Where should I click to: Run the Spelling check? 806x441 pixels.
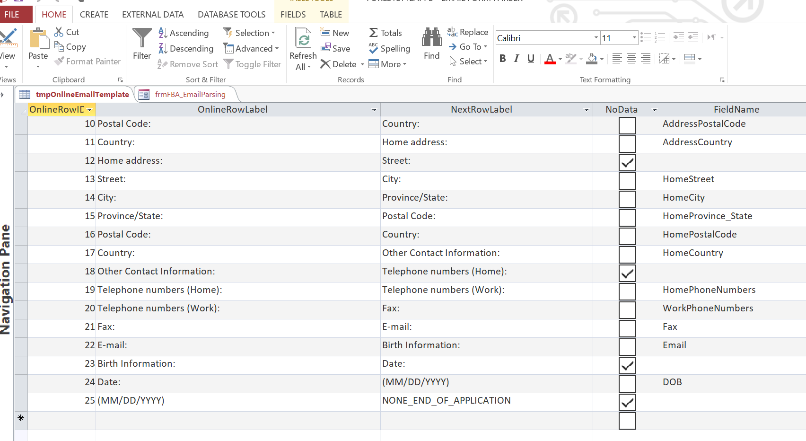[x=389, y=49]
